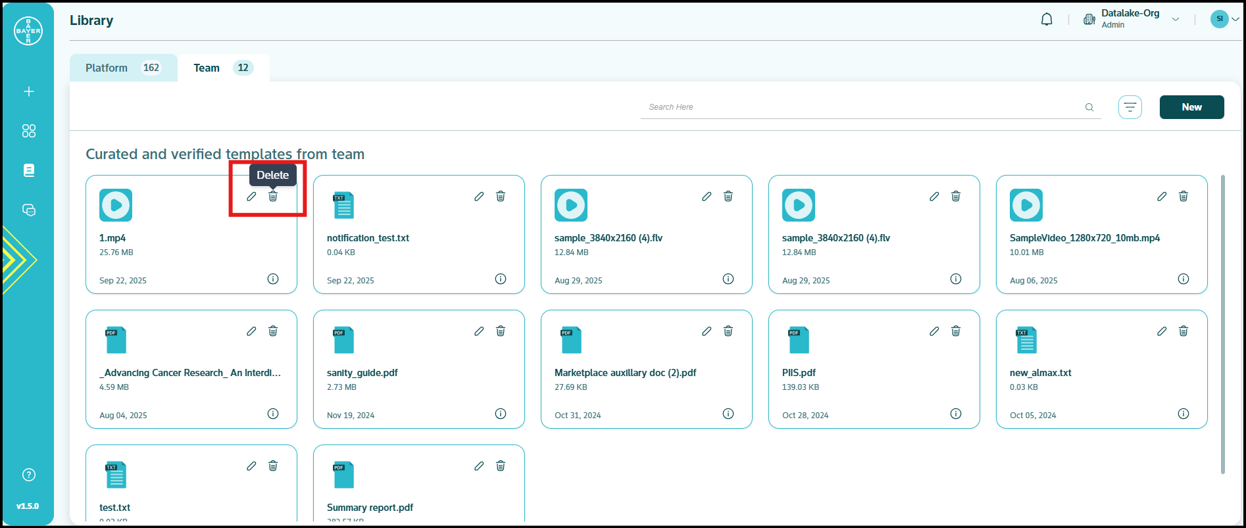1246x528 pixels.
Task: Delete the PIIS.pdf file
Action: 956,331
